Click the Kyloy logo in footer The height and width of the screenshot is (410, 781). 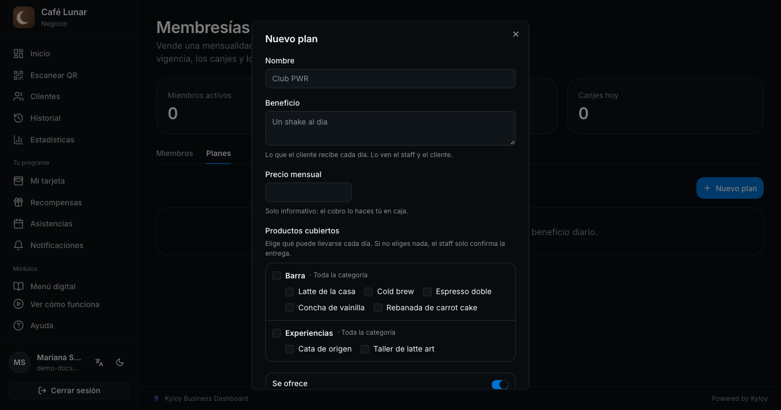click(157, 399)
